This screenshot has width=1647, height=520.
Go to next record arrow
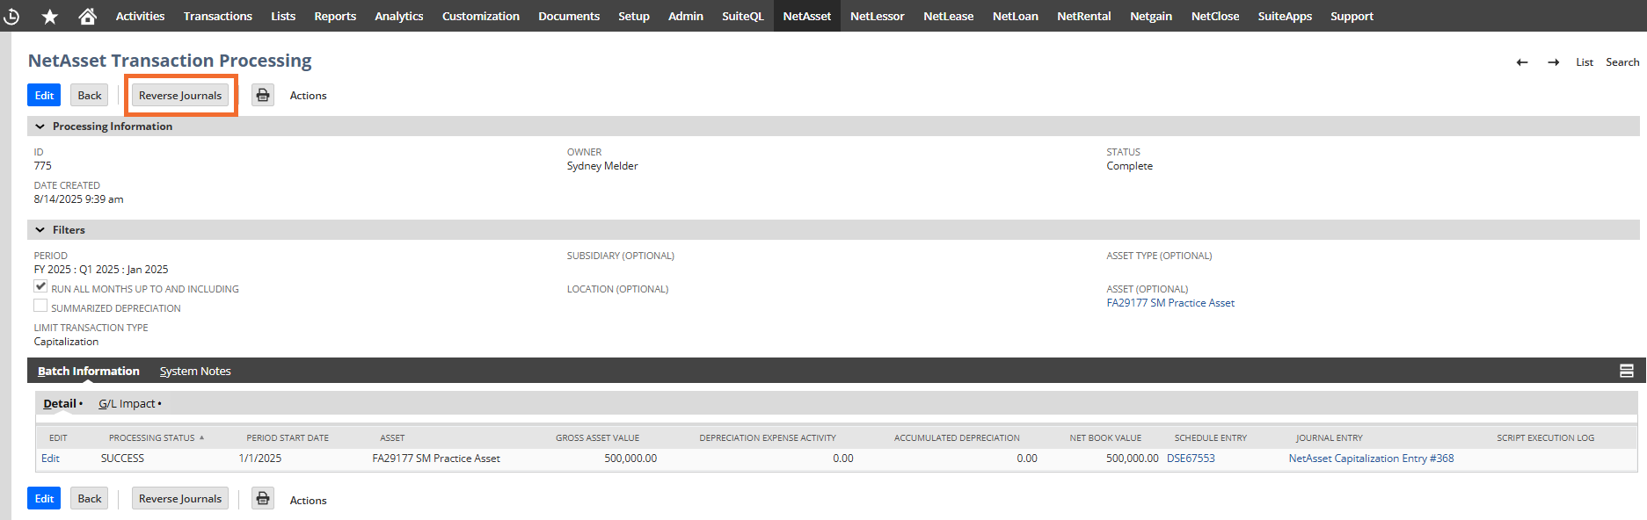tap(1554, 62)
